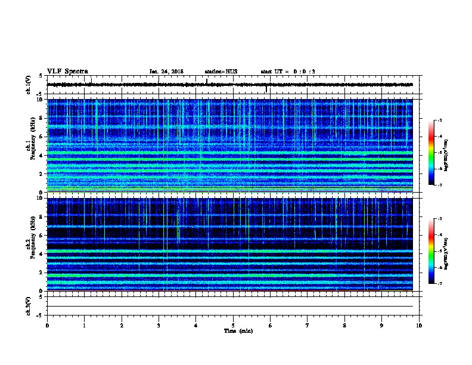The width and height of the screenshot is (472, 365).
Task: Click the time axis tick label "5"
Action: click(x=233, y=326)
